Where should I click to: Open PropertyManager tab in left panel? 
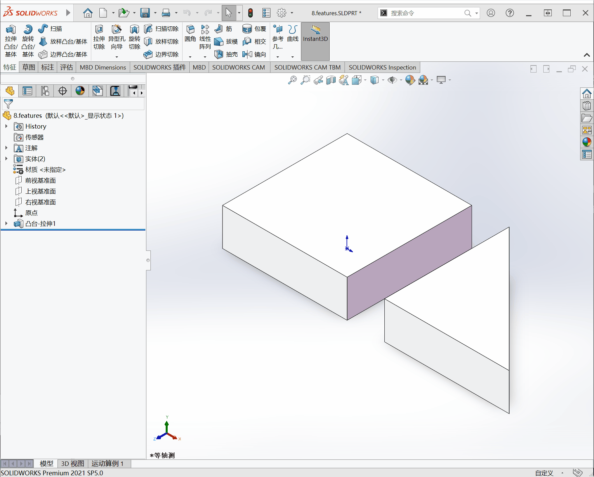27,91
